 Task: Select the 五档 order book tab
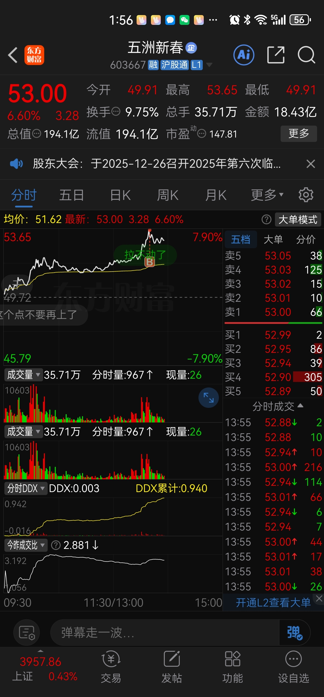[x=241, y=239]
